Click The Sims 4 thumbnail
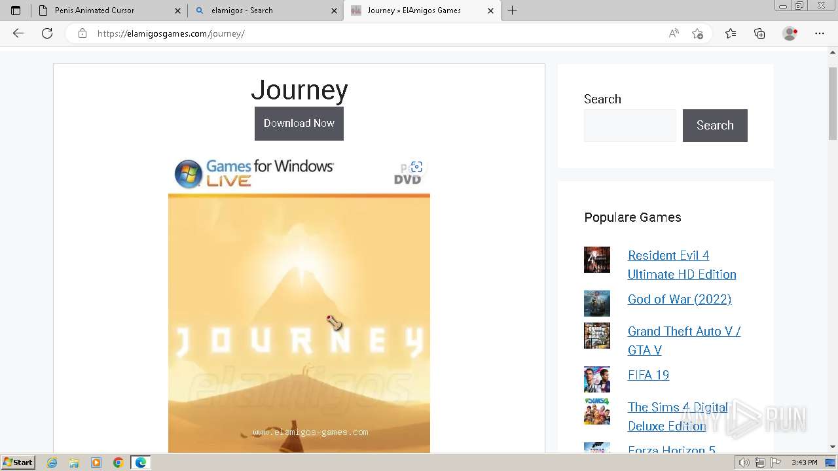This screenshot has width=838, height=471. pos(597,411)
